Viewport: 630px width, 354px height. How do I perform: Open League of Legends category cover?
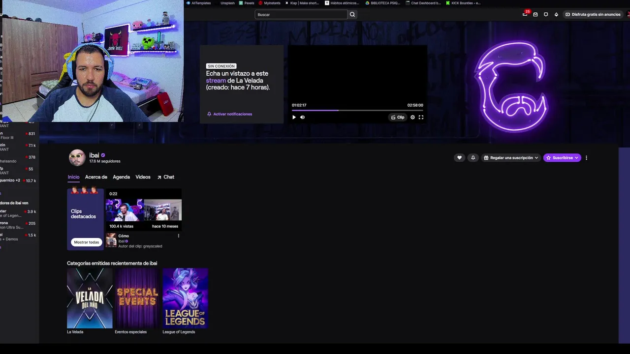(x=185, y=298)
